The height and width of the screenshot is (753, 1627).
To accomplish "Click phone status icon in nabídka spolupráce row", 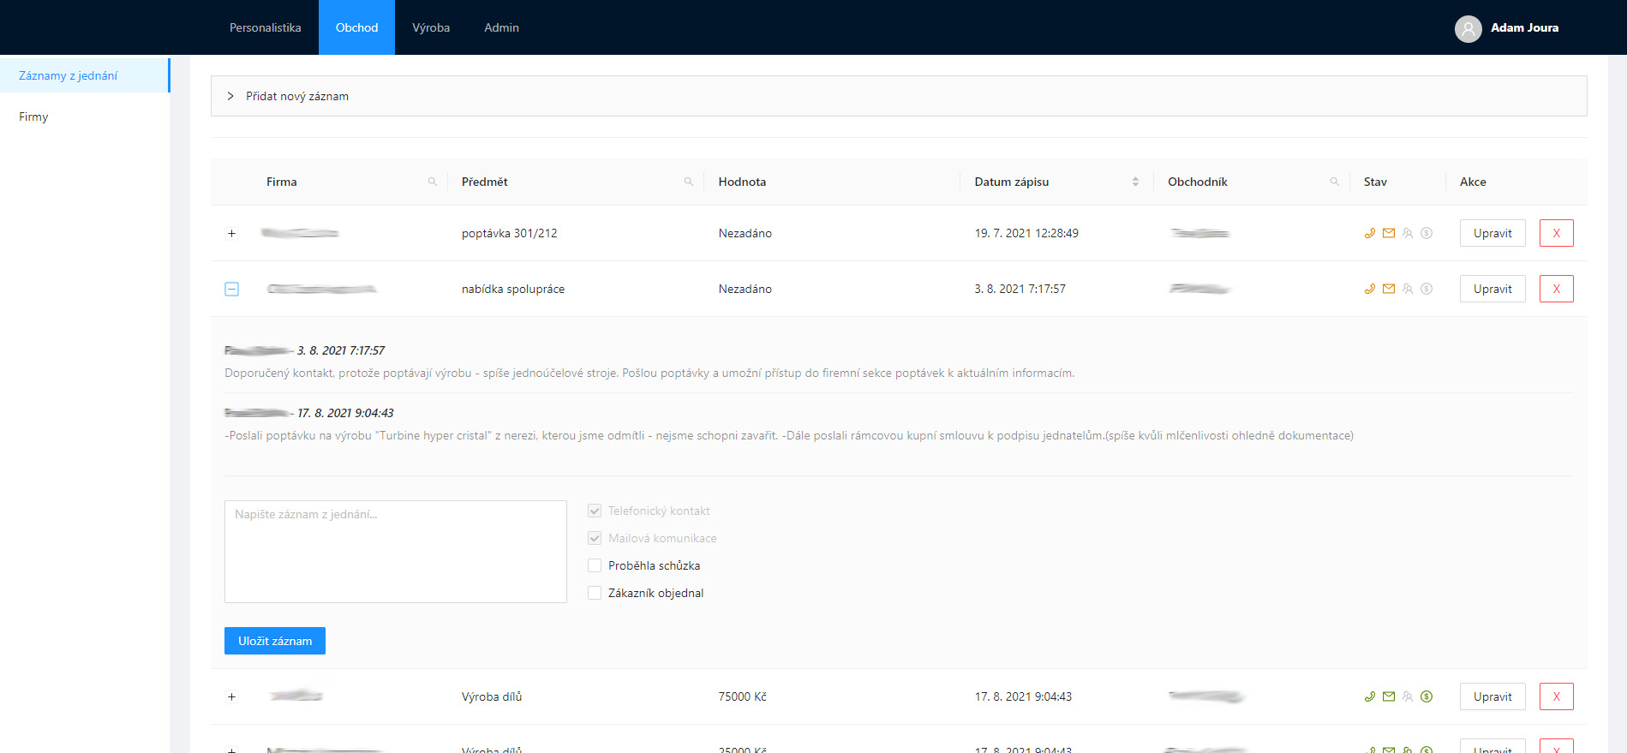I will click(1370, 289).
